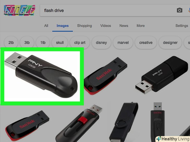Image resolution: width=190 pixels, height=142 pixels.
Task: Filter results by the clip art chip
Action: click(x=80, y=42)
